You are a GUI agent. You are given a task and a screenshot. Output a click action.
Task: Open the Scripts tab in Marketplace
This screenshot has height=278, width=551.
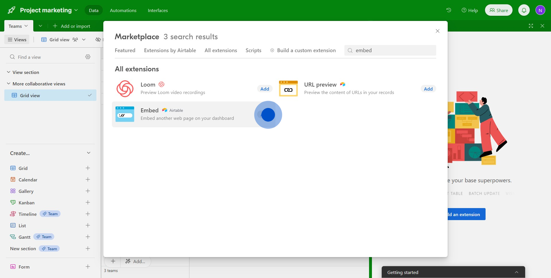(253, 50)
